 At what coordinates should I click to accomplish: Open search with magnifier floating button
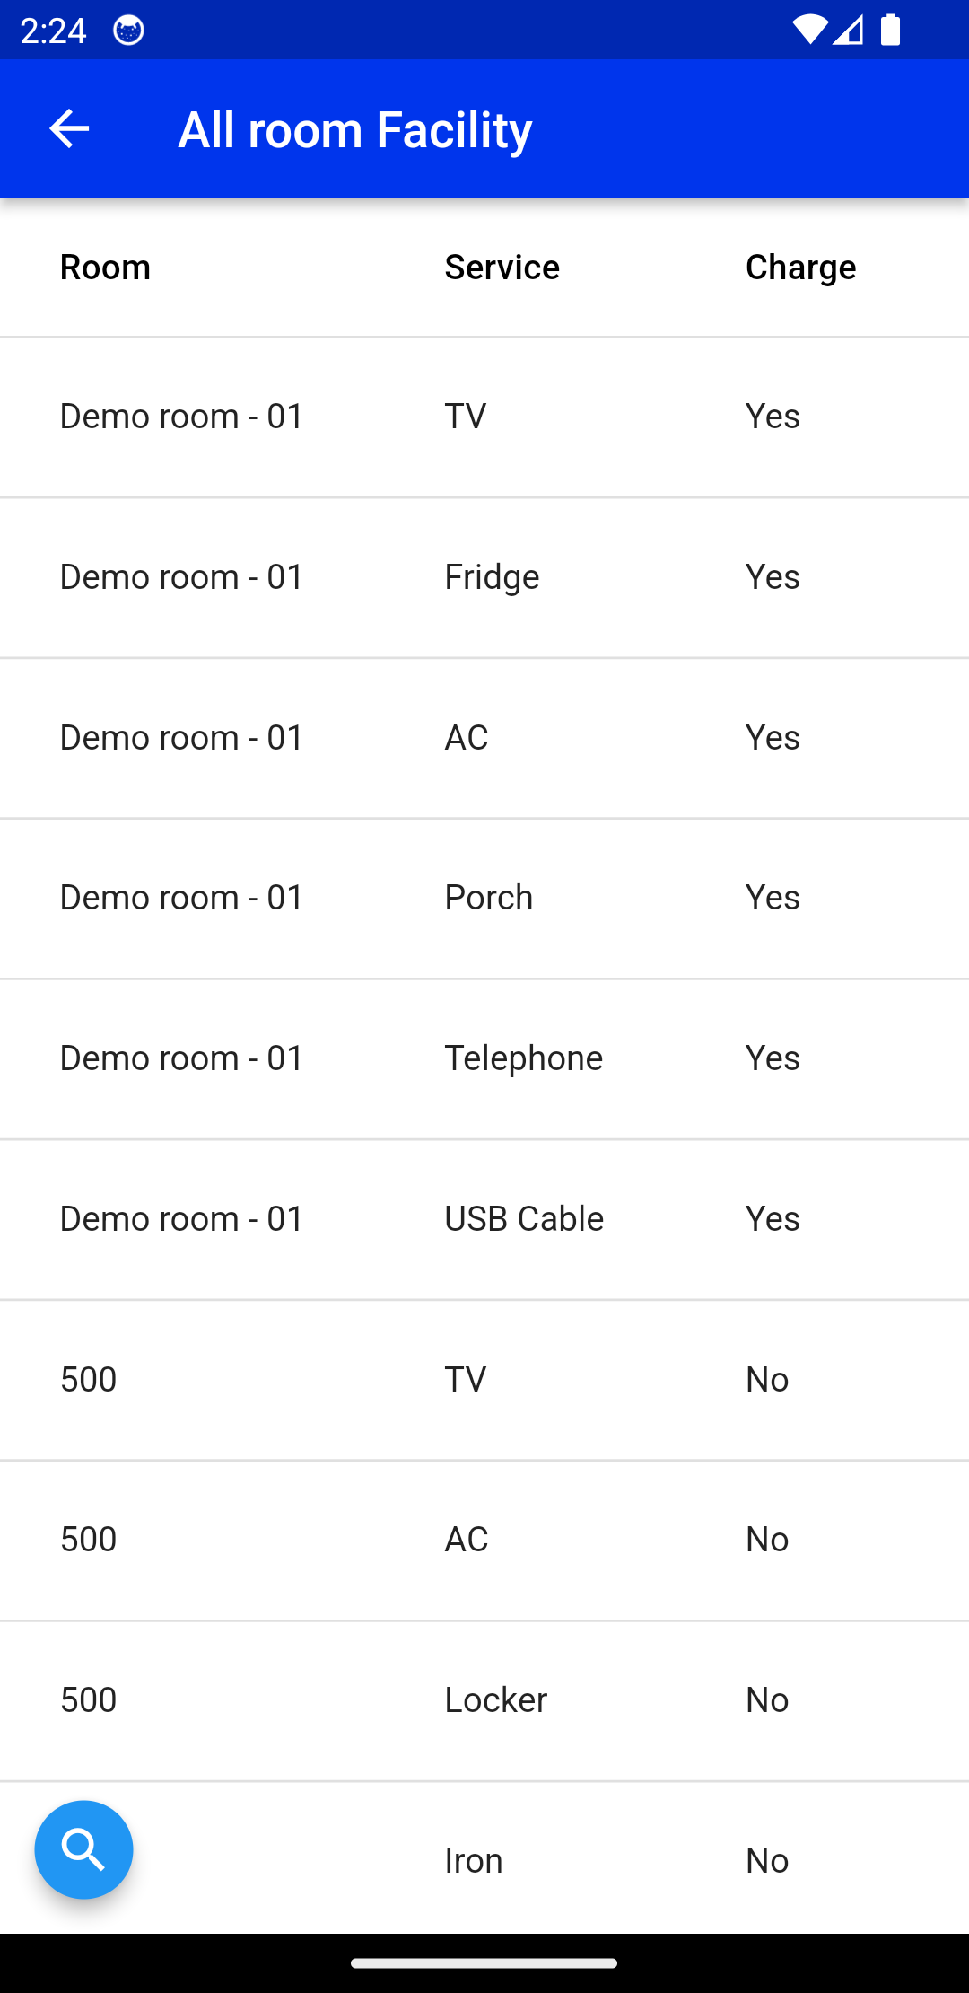click(83, 1849)
